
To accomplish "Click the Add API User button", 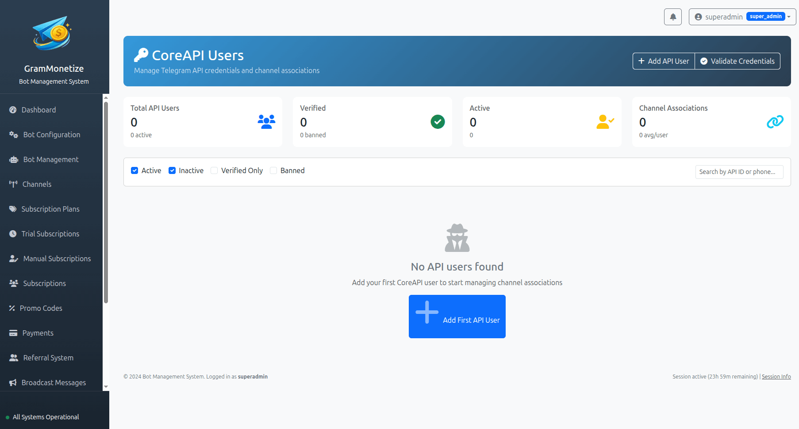I will [x=663, y=61].
